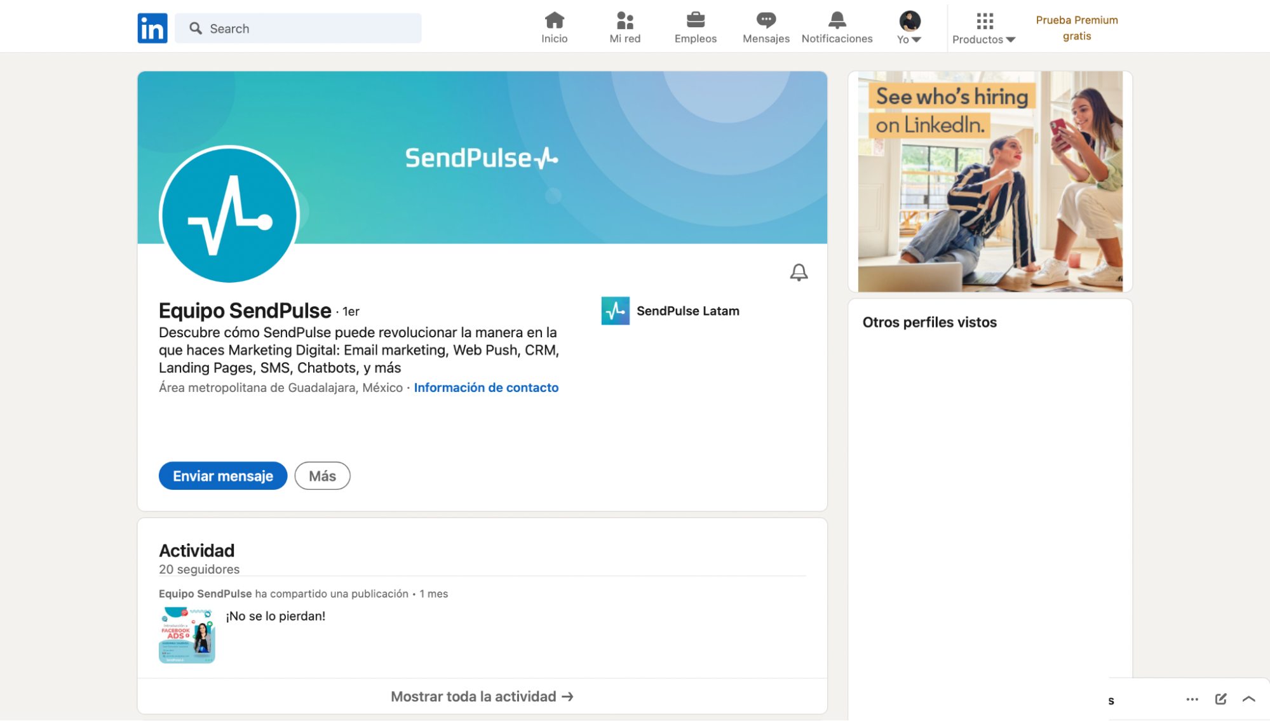Open SendPulse Latam company link
This screenshot has height=721, width=1270.
point(688,311)
